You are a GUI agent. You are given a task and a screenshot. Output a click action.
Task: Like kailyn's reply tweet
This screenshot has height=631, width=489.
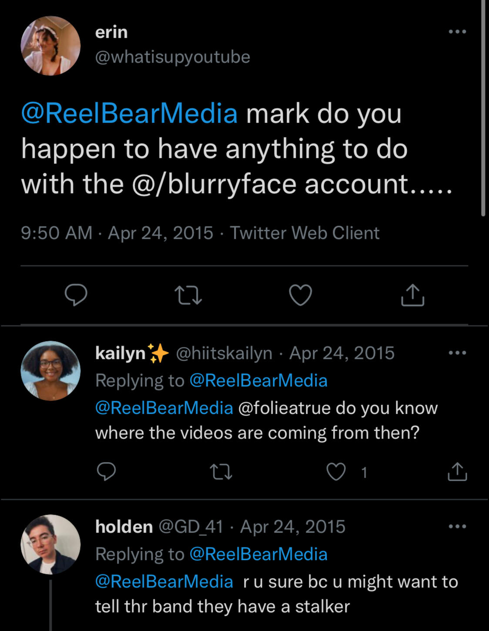(336, 472)
